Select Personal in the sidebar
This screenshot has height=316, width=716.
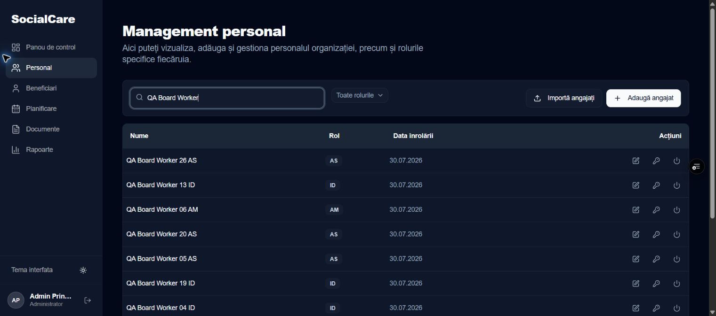tap(51, 68)
